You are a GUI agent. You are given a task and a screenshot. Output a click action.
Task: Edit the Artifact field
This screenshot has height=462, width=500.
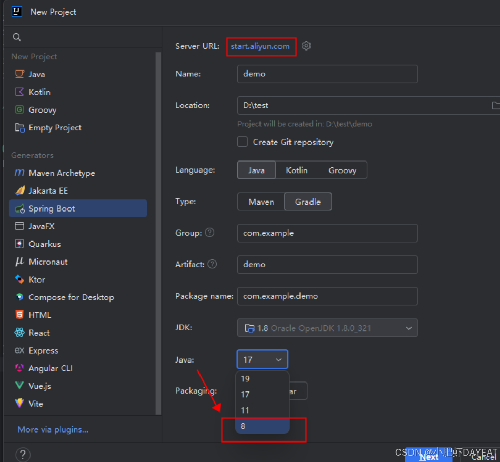[327, 264]
